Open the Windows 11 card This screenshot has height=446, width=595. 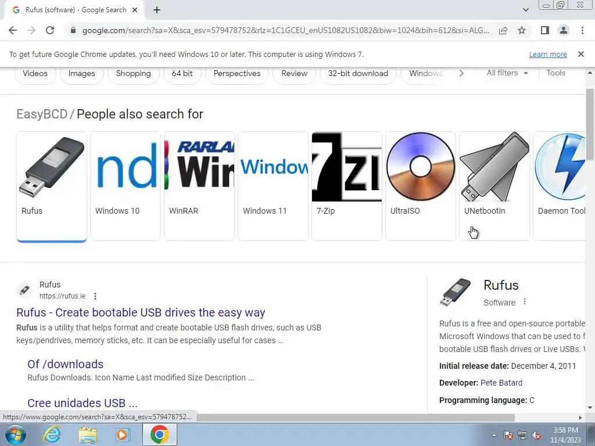point(273,186)
